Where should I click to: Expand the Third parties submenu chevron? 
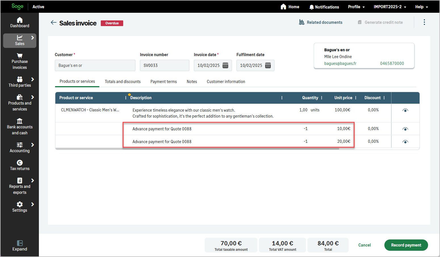tap(33, 79)
